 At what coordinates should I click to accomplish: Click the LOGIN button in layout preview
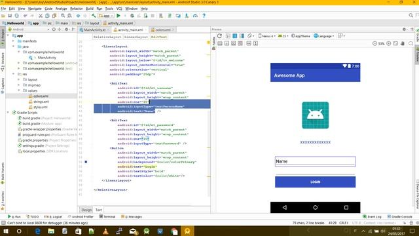pos(316,182)
